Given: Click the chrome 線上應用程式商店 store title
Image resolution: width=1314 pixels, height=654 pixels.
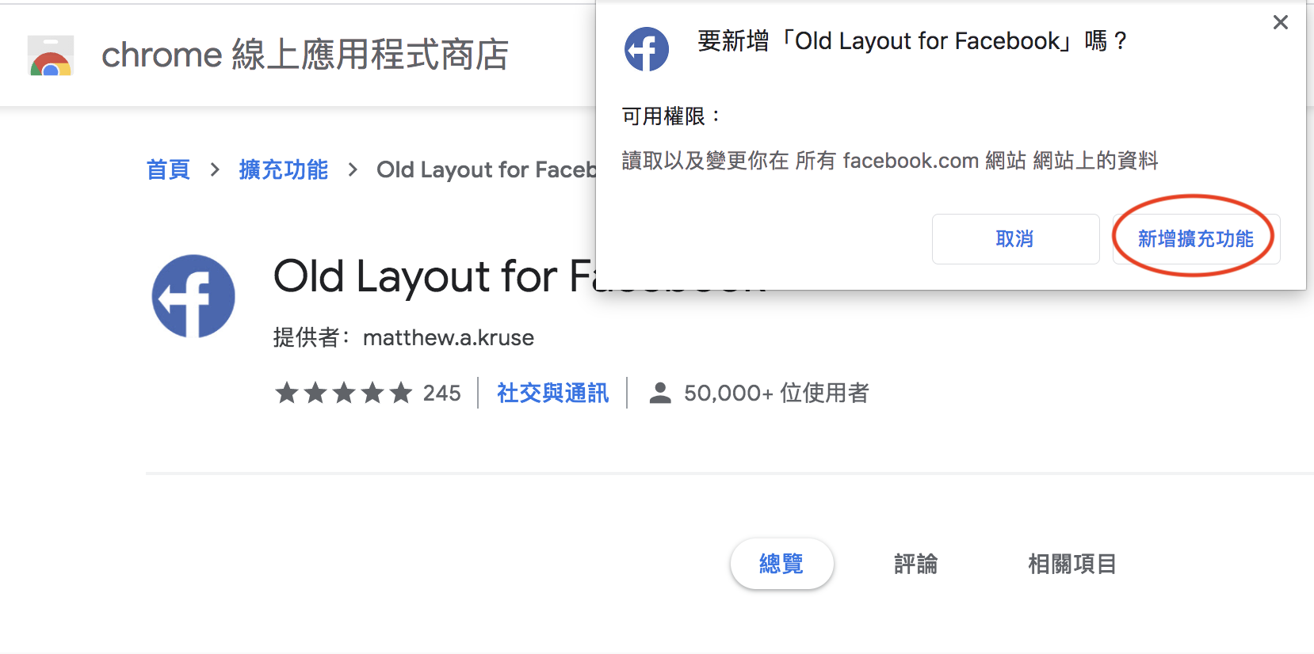Looking at the screenshot, I should (x=304, y=55).
